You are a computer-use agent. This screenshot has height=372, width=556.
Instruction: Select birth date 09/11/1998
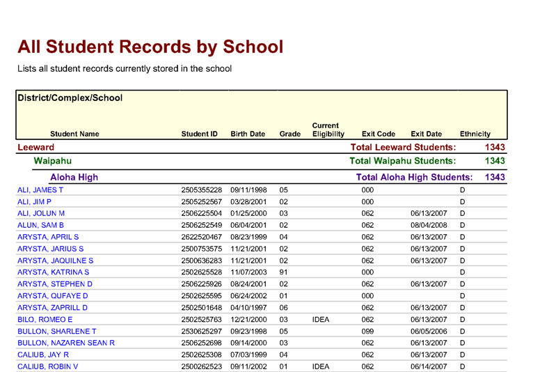[248, 190]
